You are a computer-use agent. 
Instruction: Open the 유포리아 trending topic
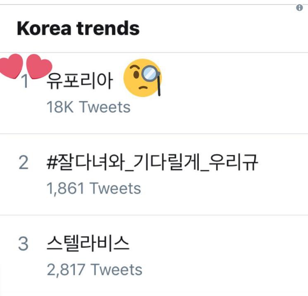(x=80, y=81)
